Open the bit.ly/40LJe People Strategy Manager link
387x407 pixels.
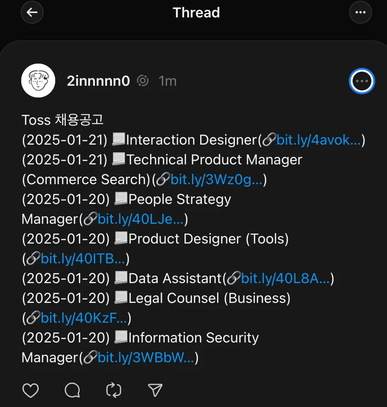pyautogui.click(x=141, y=219)
